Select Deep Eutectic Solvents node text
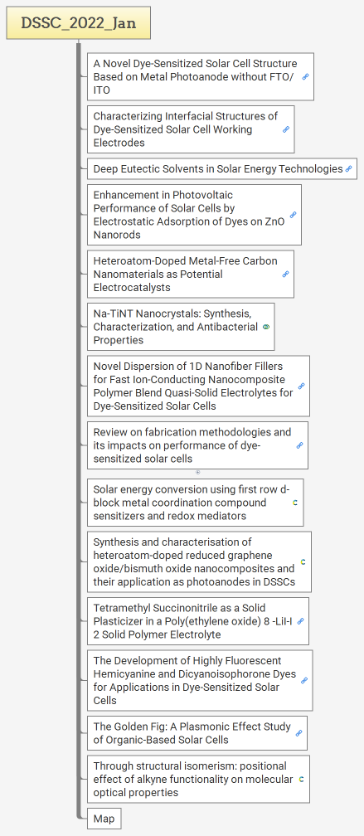 click(x=218, y=169)
